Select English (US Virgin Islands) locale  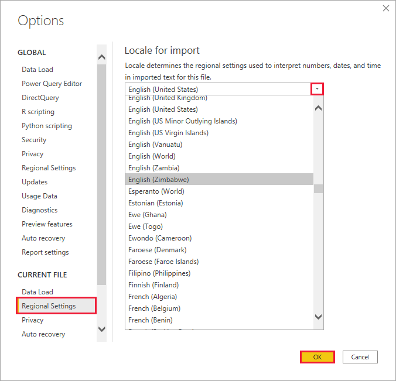click(219, 133)
